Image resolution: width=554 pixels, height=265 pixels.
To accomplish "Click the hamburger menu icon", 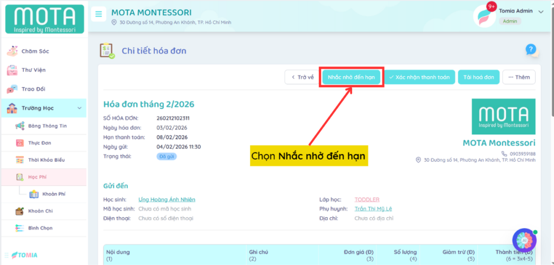I will pos(98,15).
